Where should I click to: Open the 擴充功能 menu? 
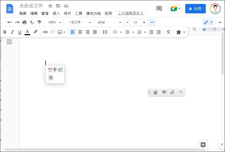[x=94, y=13]
